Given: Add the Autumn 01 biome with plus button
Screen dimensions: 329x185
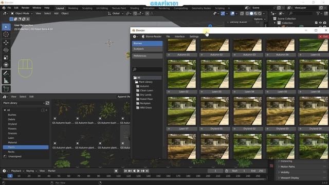Looking at the screenshot, I should tap(169, 55).
